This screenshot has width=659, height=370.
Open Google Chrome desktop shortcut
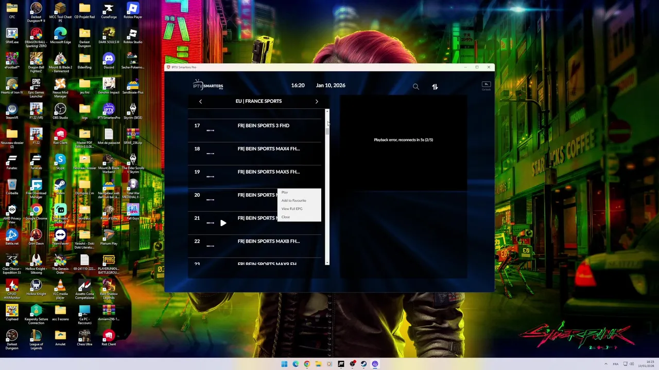tap(36, 212)
